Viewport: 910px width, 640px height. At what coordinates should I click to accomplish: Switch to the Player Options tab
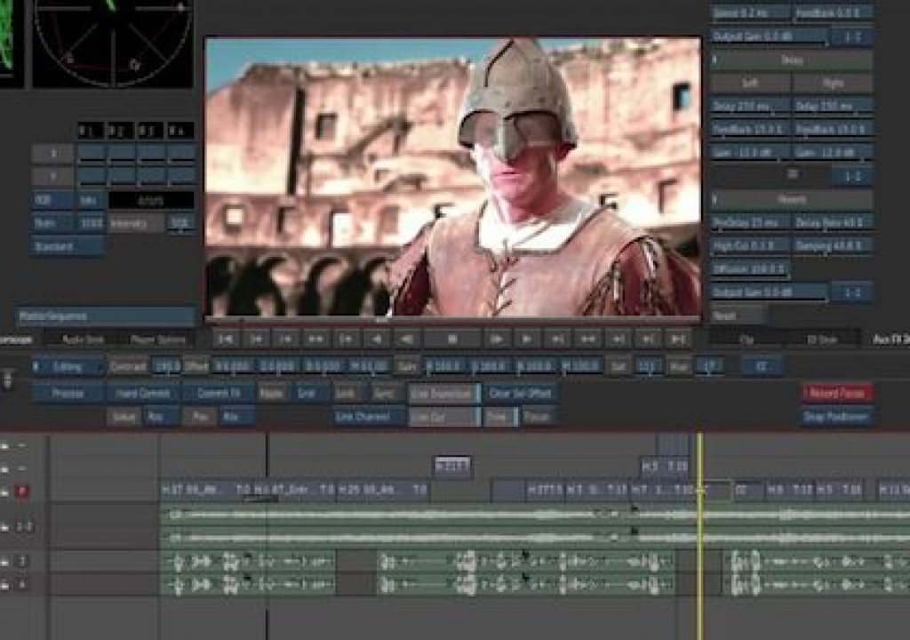158,340
